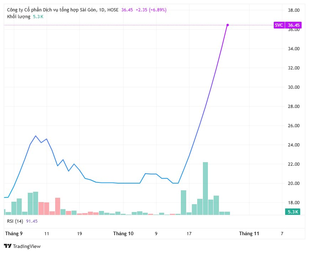The width and height of the screenshot is (309, 253).
Task: Jump to Tháng 11 on time axis
Action: pos(249,234)
